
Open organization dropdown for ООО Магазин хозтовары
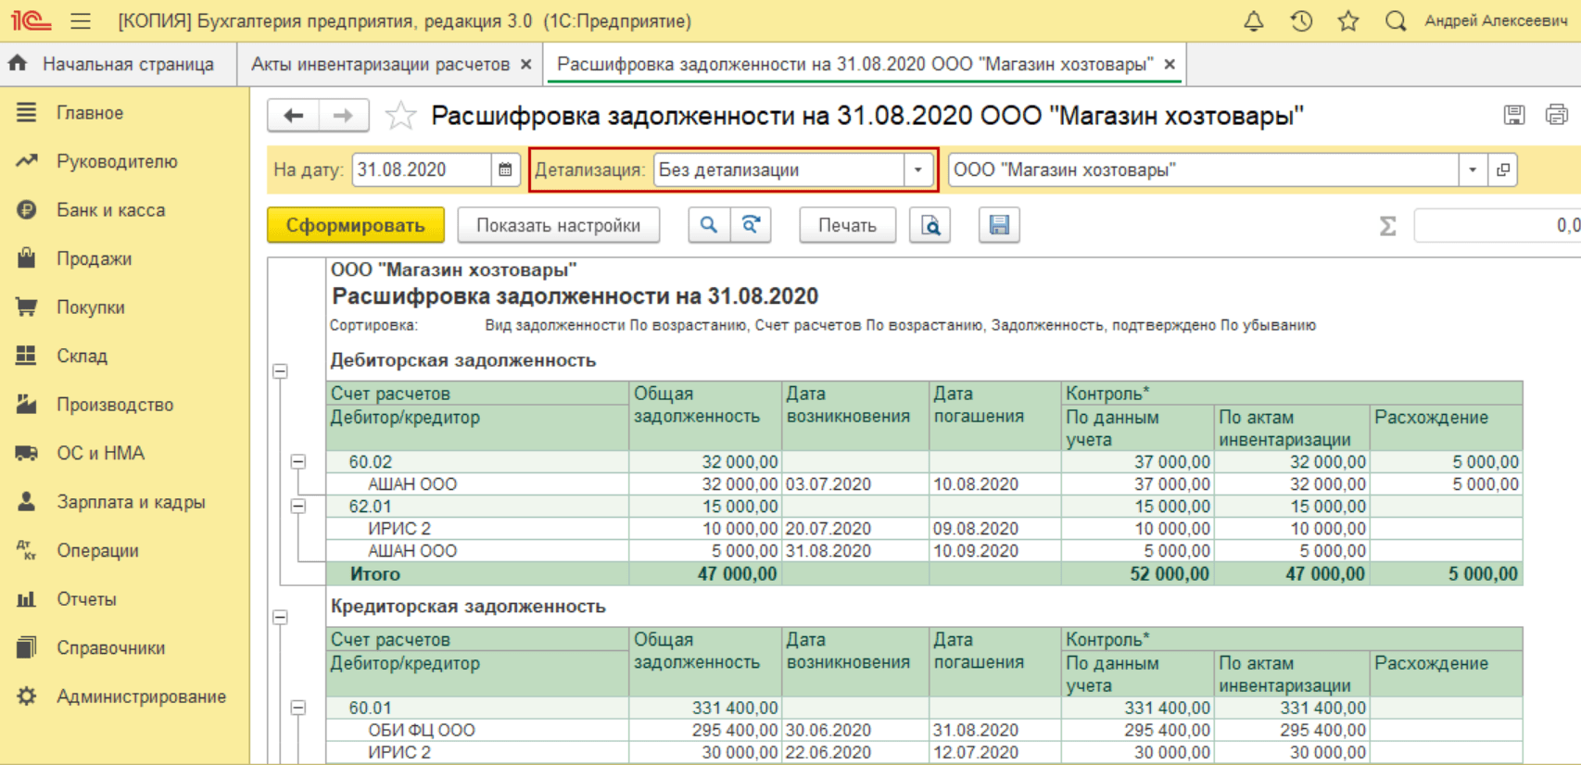click(x=1472, y=170)
